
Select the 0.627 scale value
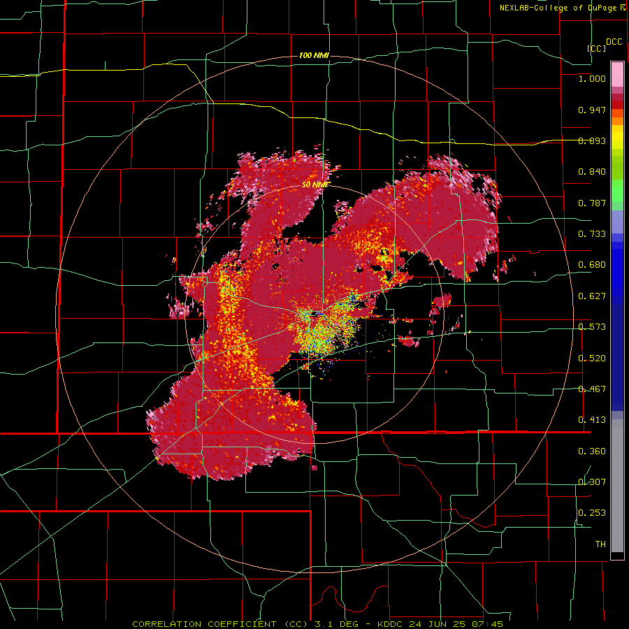pyautogui.click(x=592, y=296)
